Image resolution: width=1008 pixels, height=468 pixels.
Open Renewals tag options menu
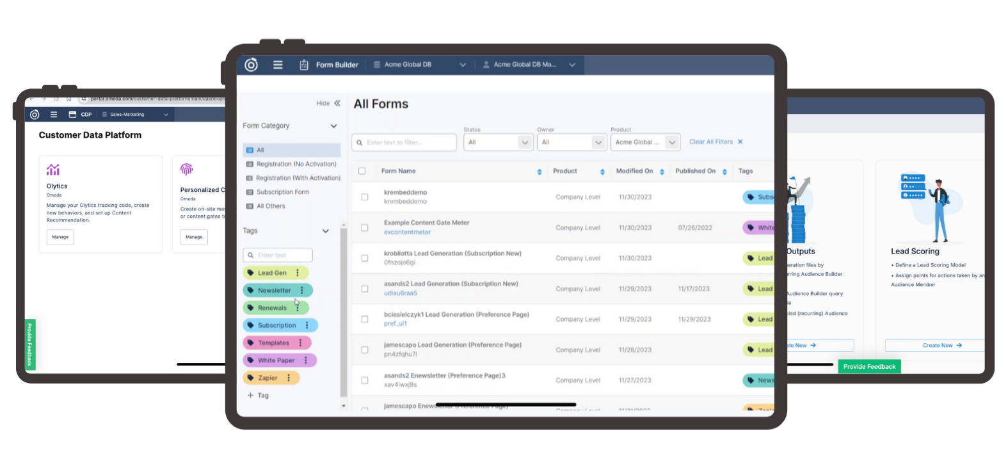pyautogui.click(x=298, y=308)
